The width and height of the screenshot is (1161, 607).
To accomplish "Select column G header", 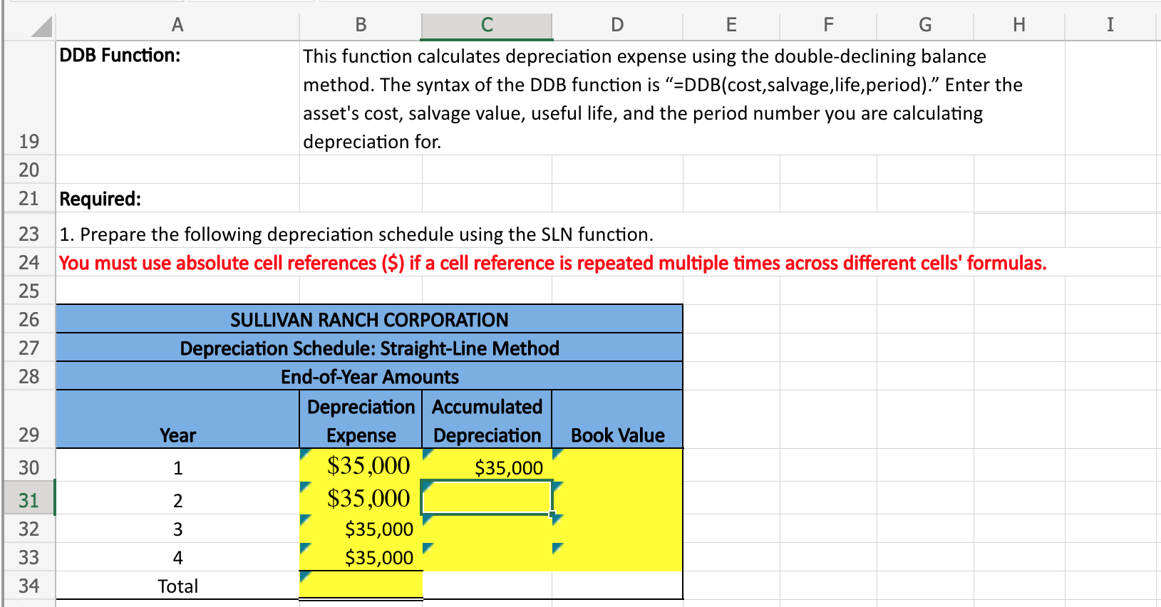I will pos(925,25).
